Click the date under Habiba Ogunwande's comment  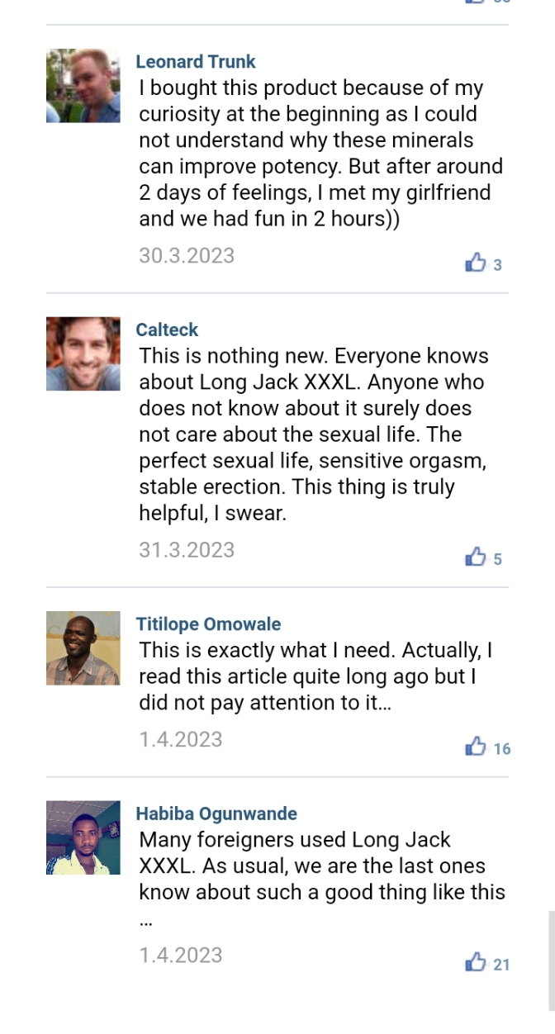tap(181, 956)
